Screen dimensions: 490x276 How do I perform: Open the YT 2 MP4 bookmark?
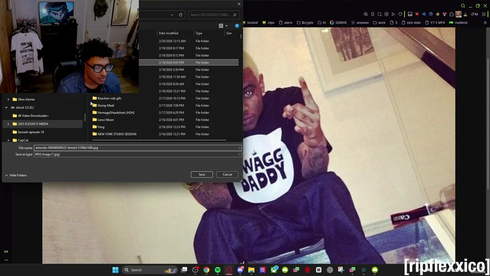[x=435, y=23]
